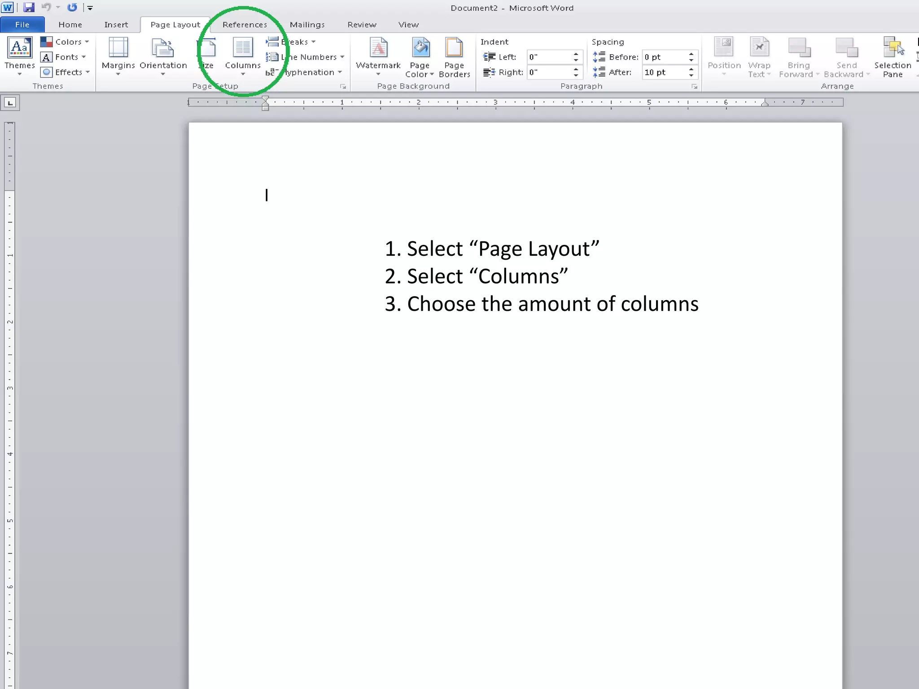
Task: Open the Page Setup dialog launcher
Action: 343,87
